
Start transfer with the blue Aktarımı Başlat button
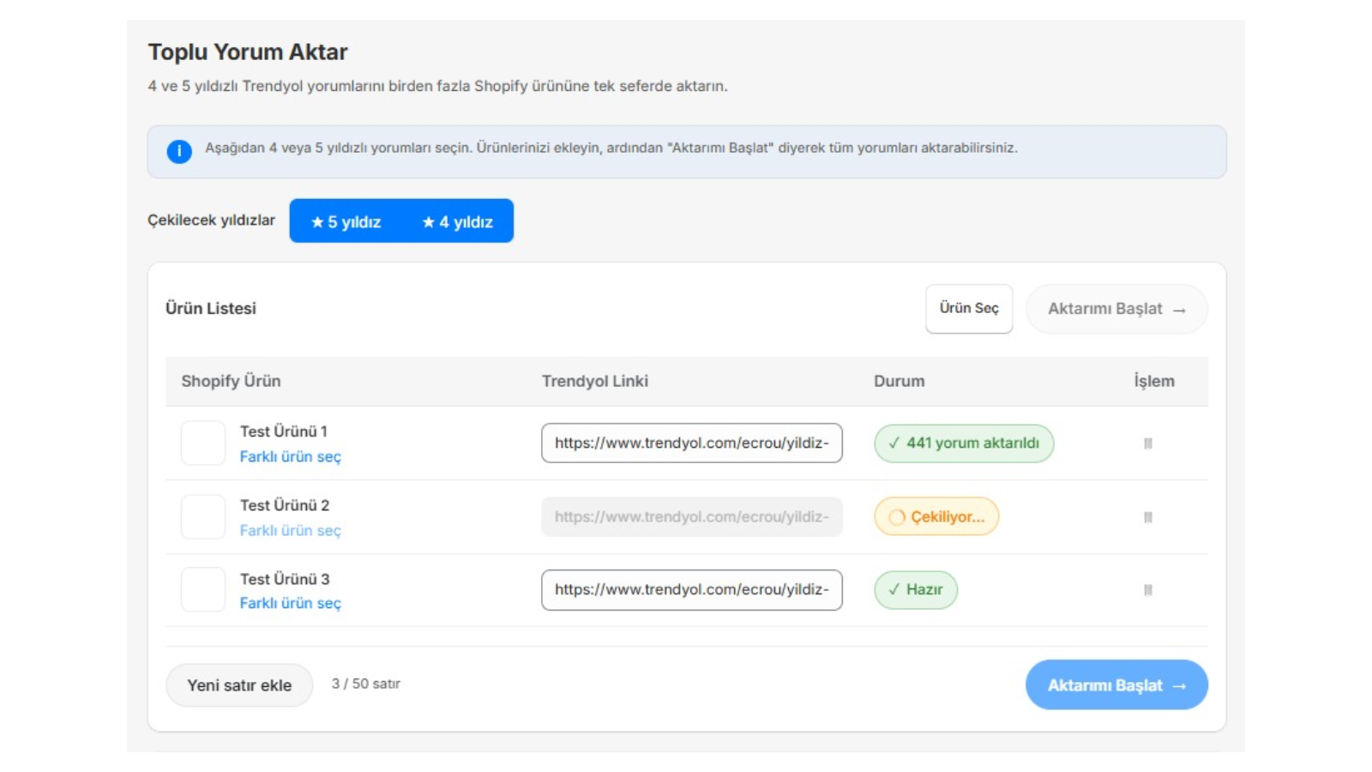point(1116,685)
